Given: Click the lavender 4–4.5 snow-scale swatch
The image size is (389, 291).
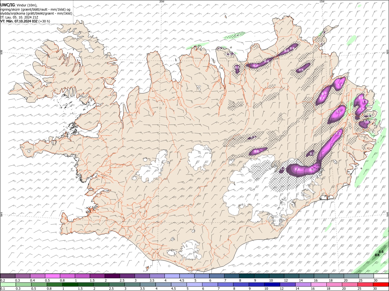Looking at the screenshot, I should coord(172,276).
